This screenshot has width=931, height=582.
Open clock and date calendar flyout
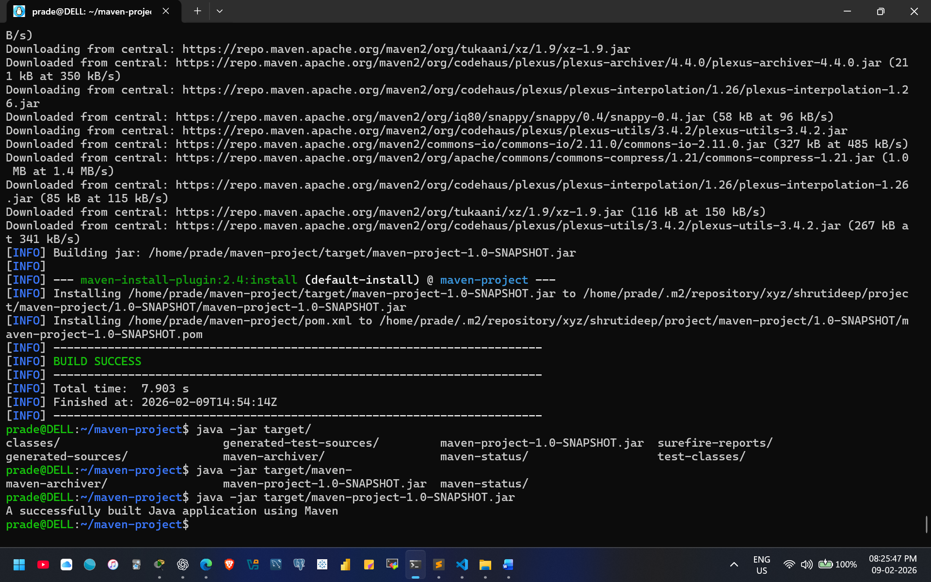[x=893, y=565]
